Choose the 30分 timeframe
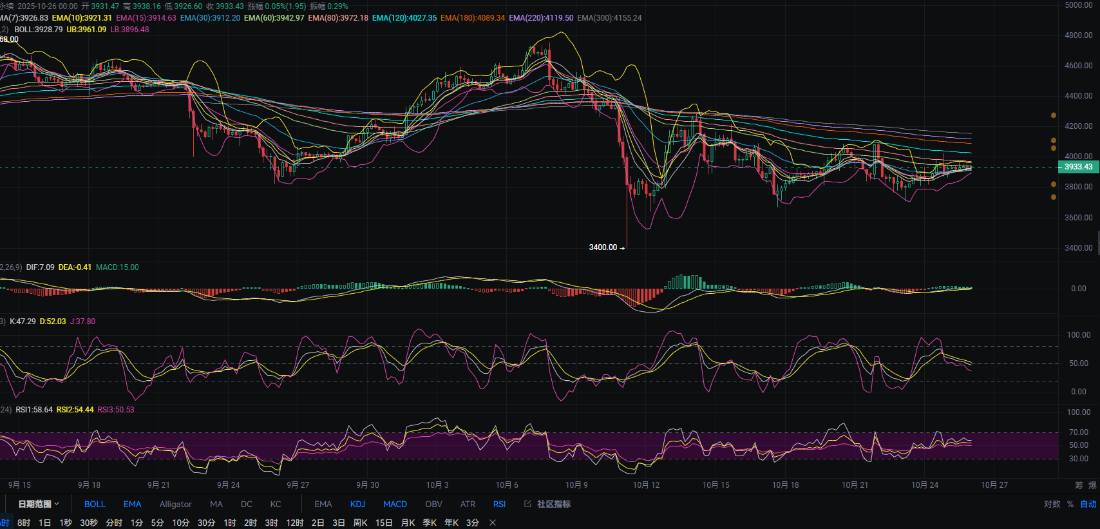This screenshot has height=529, width=1100. click(206, 523)
